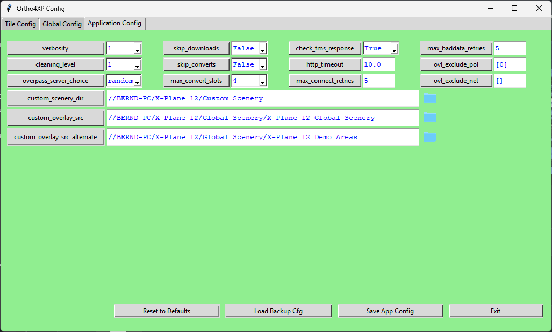The image size is (552, 332).
Task: Click the blue browse square for custom_scenery_dir
Action: click(429, 98)
